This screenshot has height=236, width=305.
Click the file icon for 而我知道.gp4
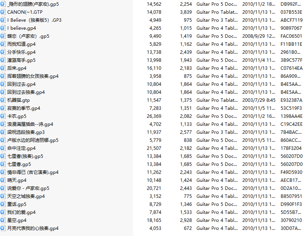tap(3, 44)
